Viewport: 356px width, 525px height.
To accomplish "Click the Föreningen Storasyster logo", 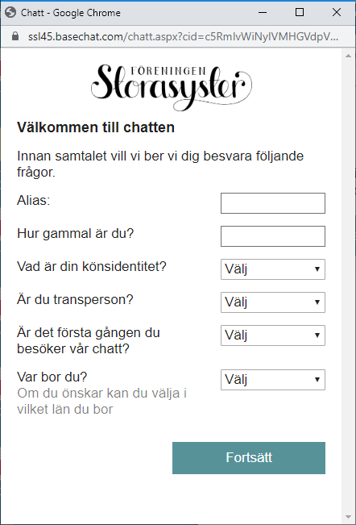I will click(171, 87).
